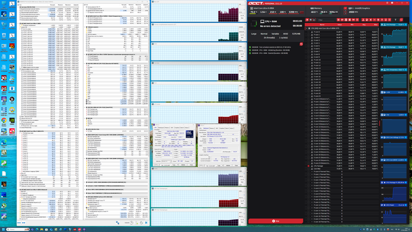Image resolution: width=412 pixels, height=232 pixels.
Task: Check the E-core 6 row checkbox in OCCT
Action: pyautogui.click(x=309, y=49)
